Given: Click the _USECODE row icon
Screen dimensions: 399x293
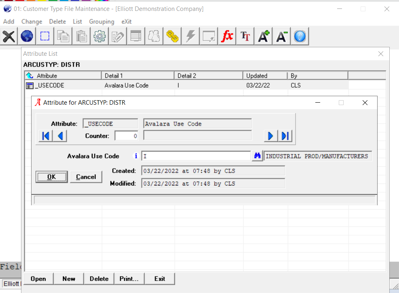Looking at the screenshot, I should click(30, 86).
